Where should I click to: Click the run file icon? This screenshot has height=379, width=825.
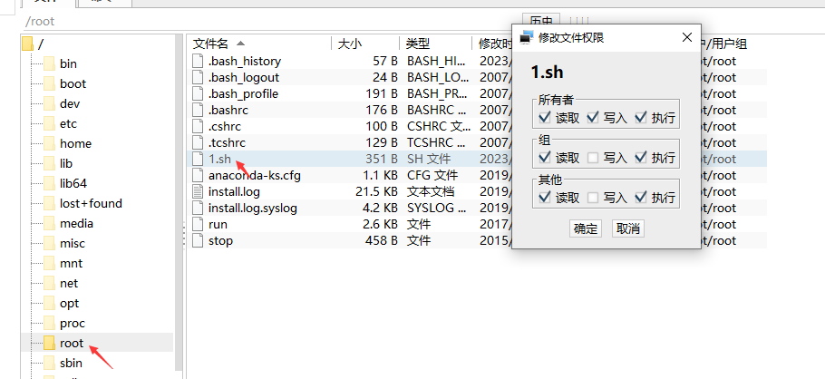[199, 224]
